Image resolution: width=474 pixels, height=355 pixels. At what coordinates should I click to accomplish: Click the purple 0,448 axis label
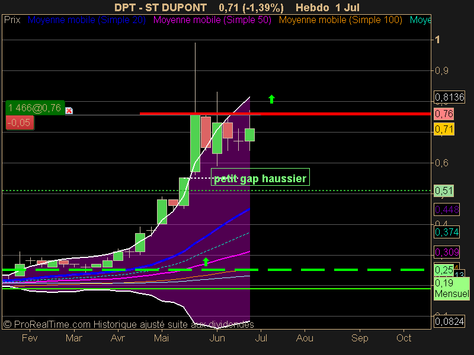click(447, 209)
